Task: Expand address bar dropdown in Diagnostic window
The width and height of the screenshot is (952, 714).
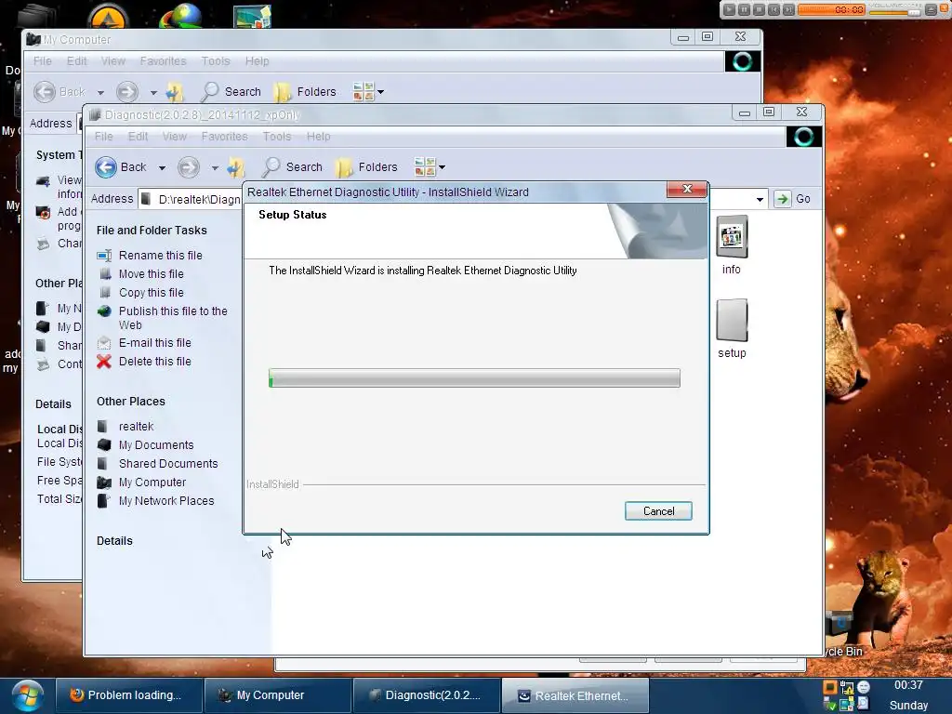Action: pos(760,199)
